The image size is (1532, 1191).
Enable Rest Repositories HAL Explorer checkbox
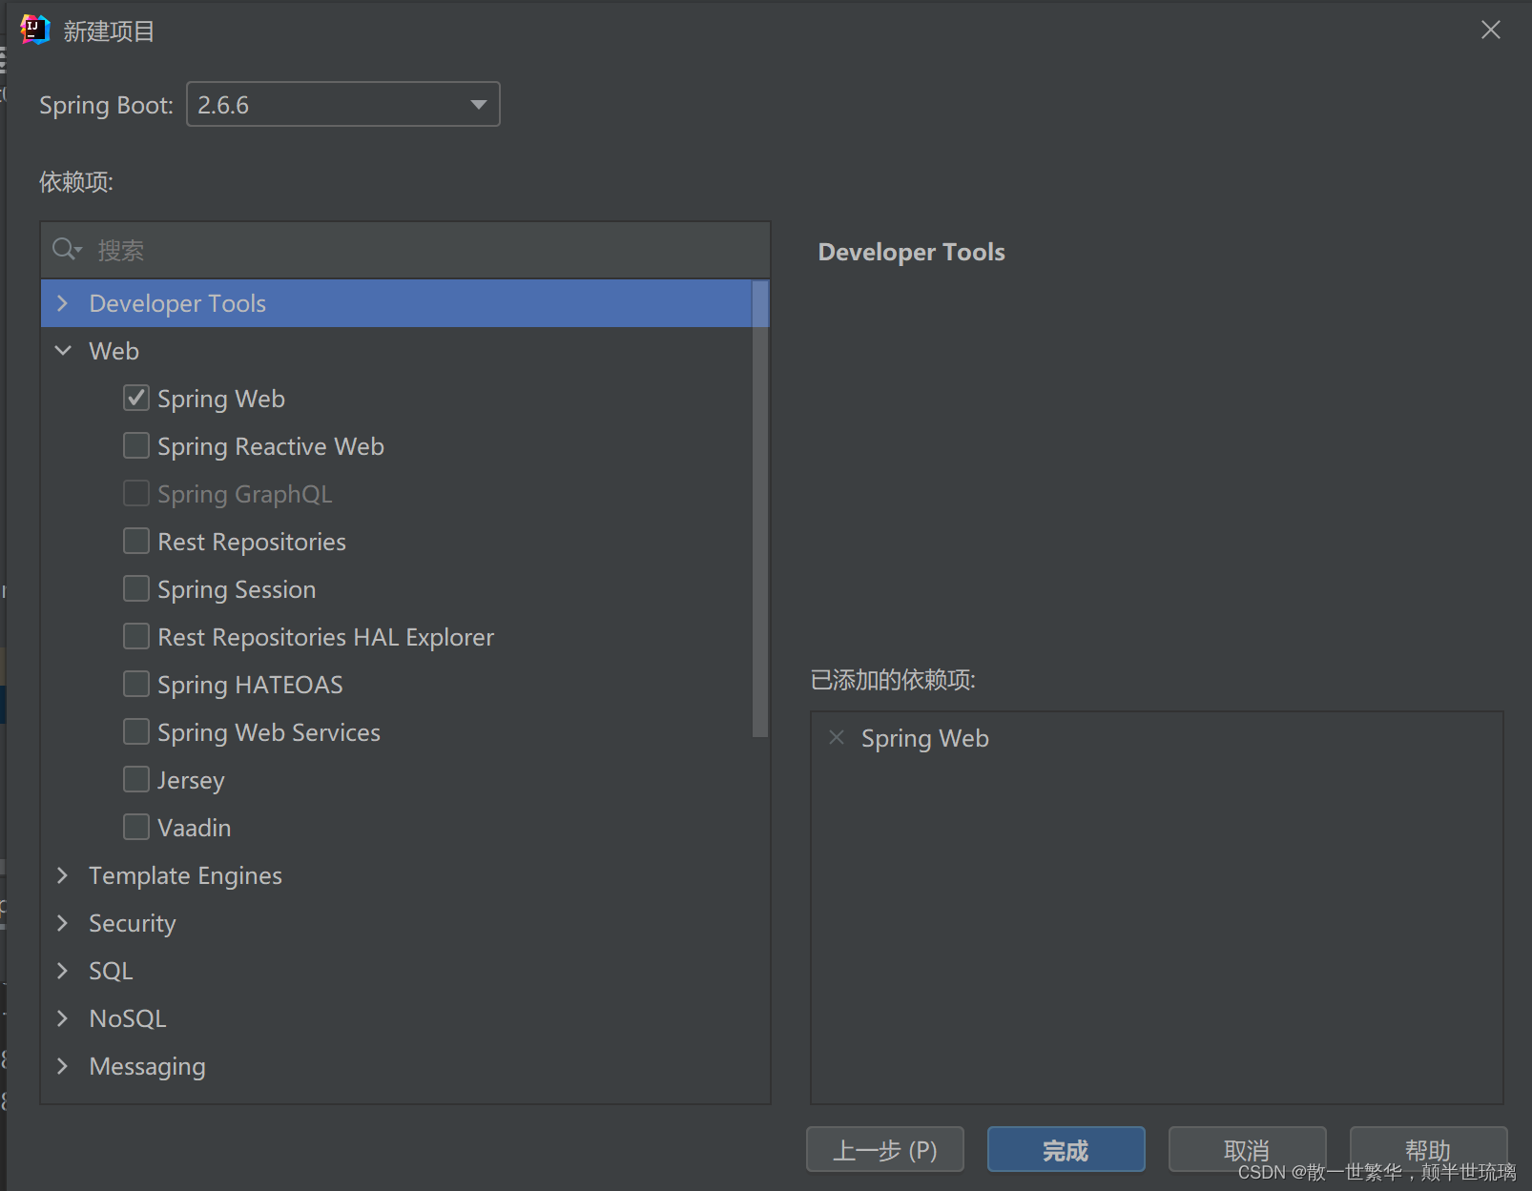pos(136,636)
